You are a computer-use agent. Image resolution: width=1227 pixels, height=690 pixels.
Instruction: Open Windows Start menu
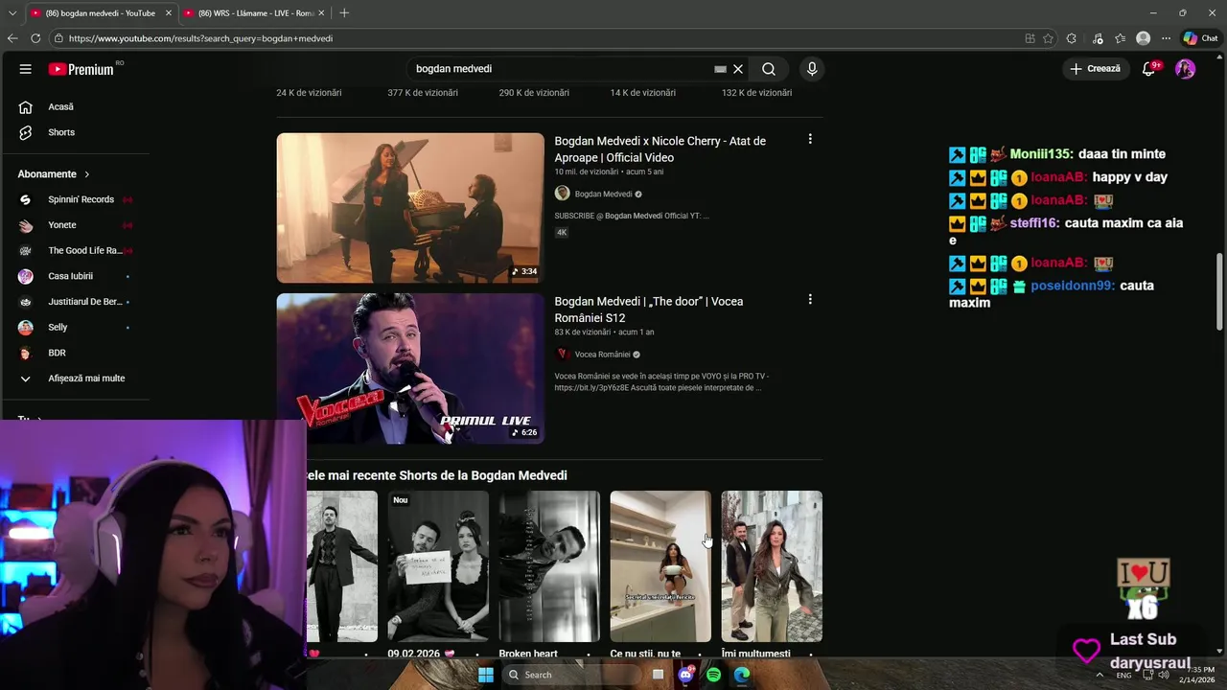point(486,675)
